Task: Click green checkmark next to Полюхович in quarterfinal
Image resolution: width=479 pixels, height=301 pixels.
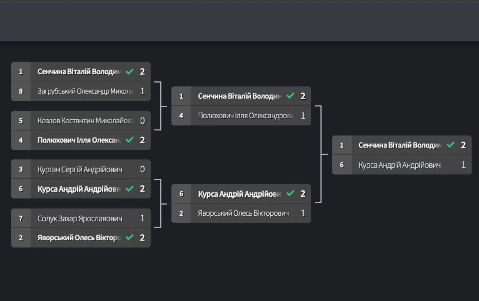Action: tap(129, 140)
